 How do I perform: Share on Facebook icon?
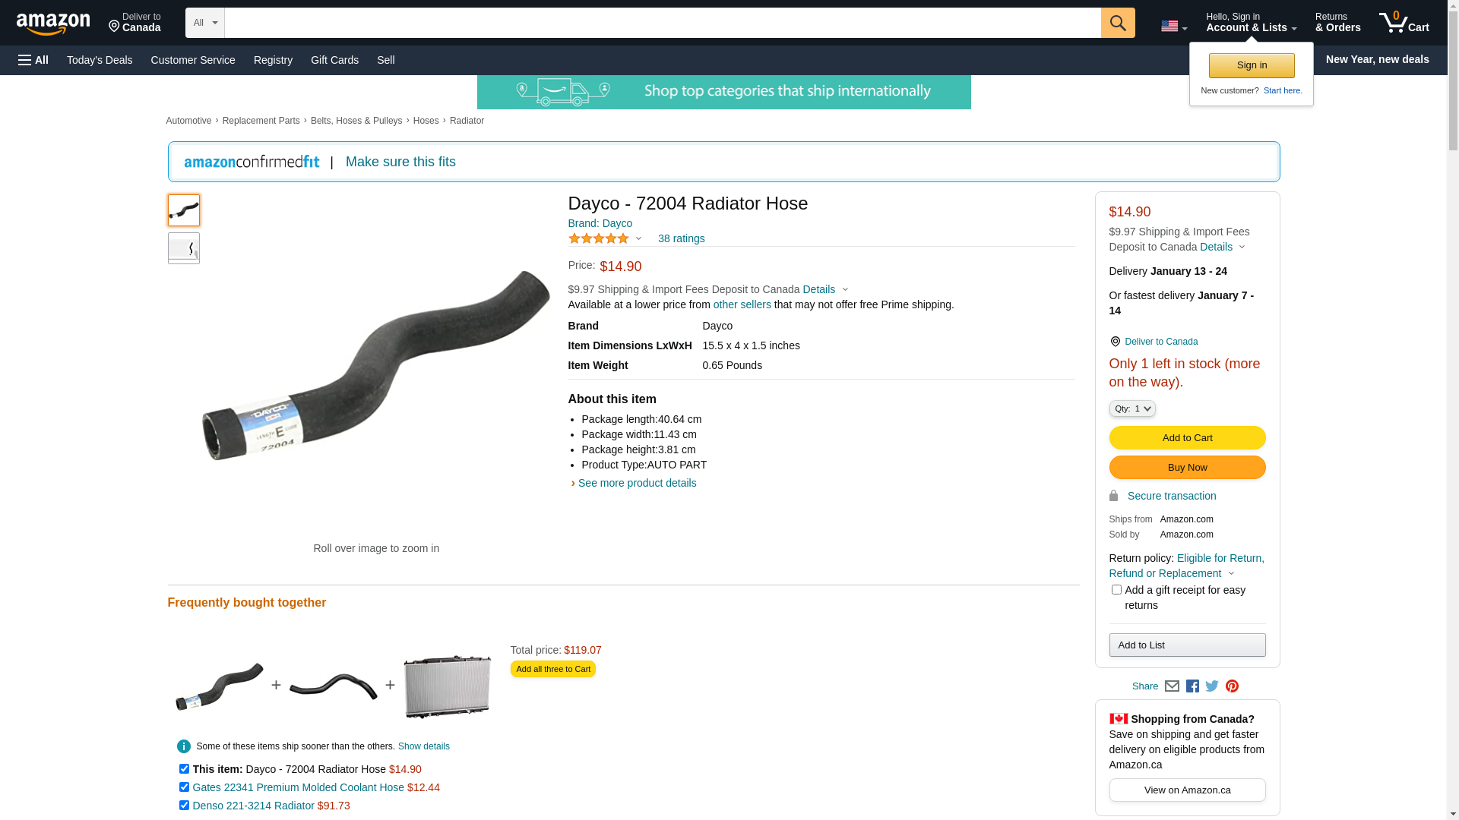[x=1192, y=686]
